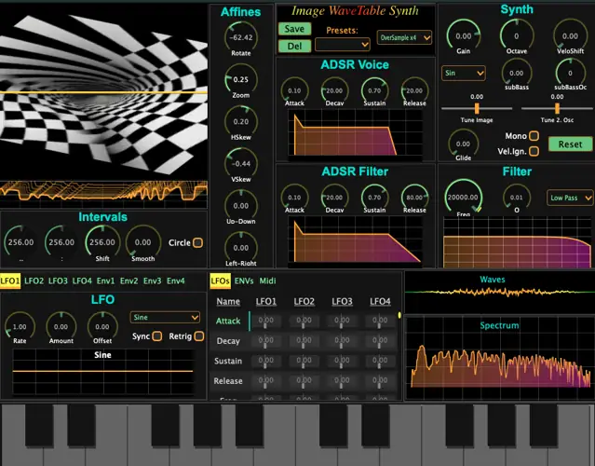
Task: Enable the Circle checkbox
Action: pos(197,243)
